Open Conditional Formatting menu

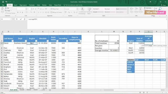point(82,11)
